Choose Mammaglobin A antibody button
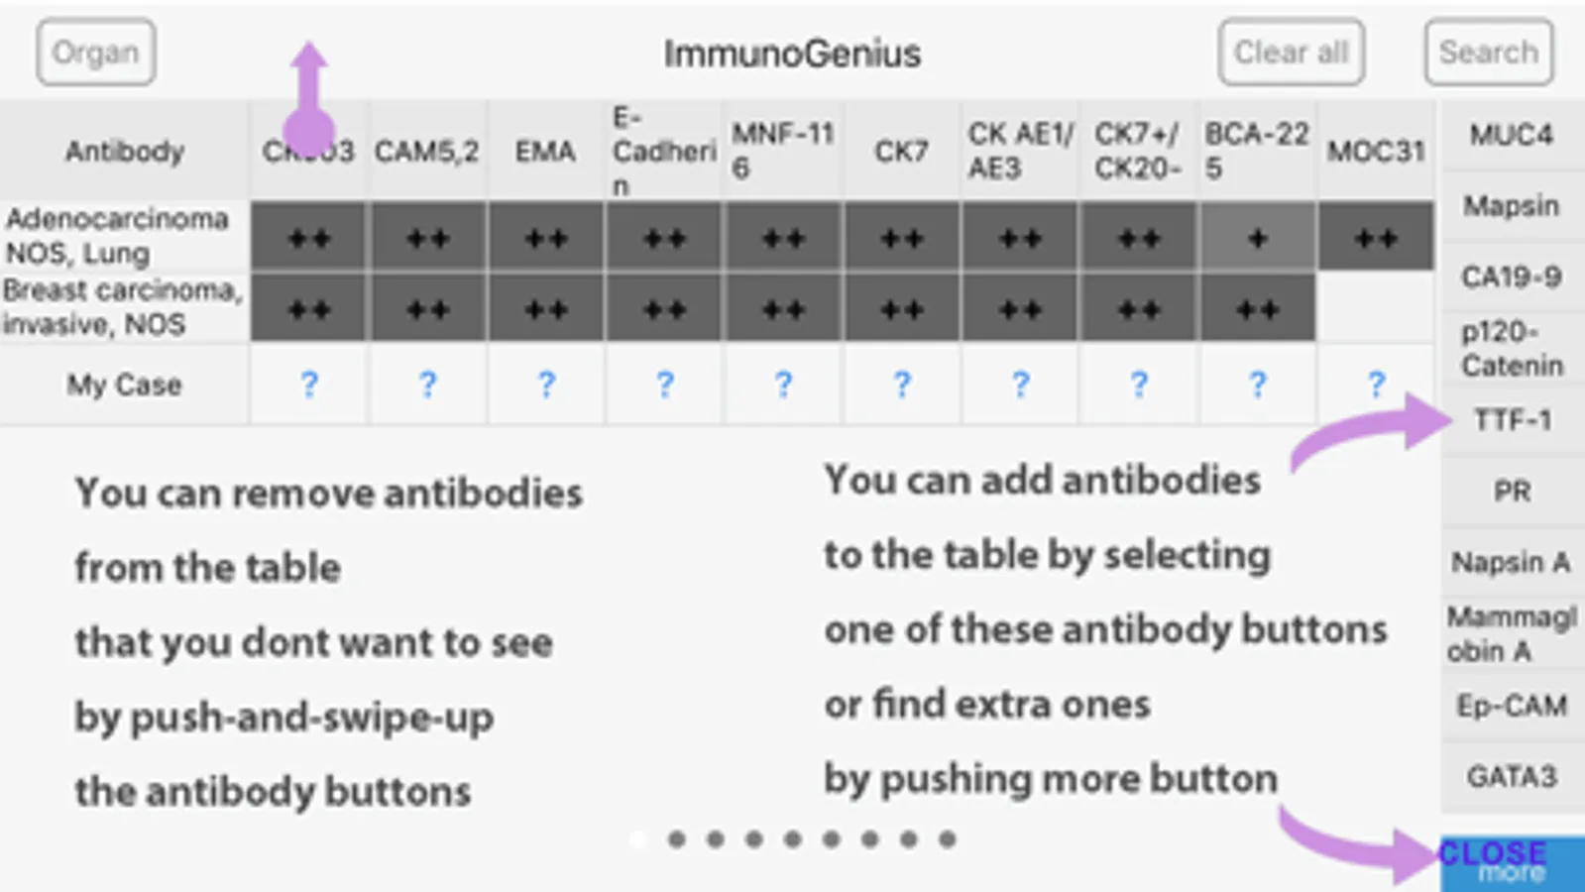 pyautogui.click(x=1512, y=634)
